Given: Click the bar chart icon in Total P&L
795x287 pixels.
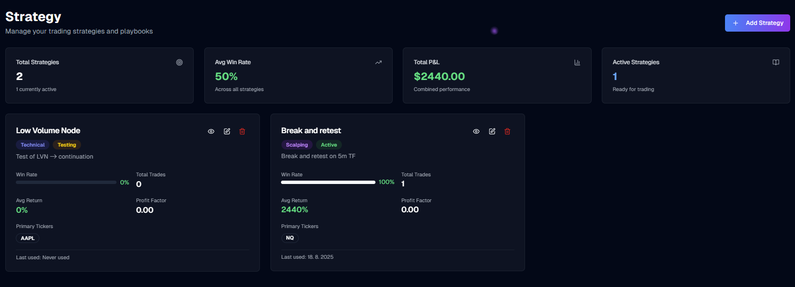Looking at the screenshot, I should [x=577, y=62].
